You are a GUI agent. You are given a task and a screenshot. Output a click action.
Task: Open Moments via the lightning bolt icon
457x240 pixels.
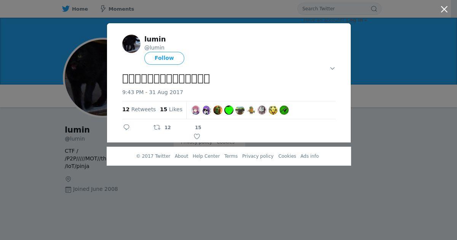[x=103, y=9]
